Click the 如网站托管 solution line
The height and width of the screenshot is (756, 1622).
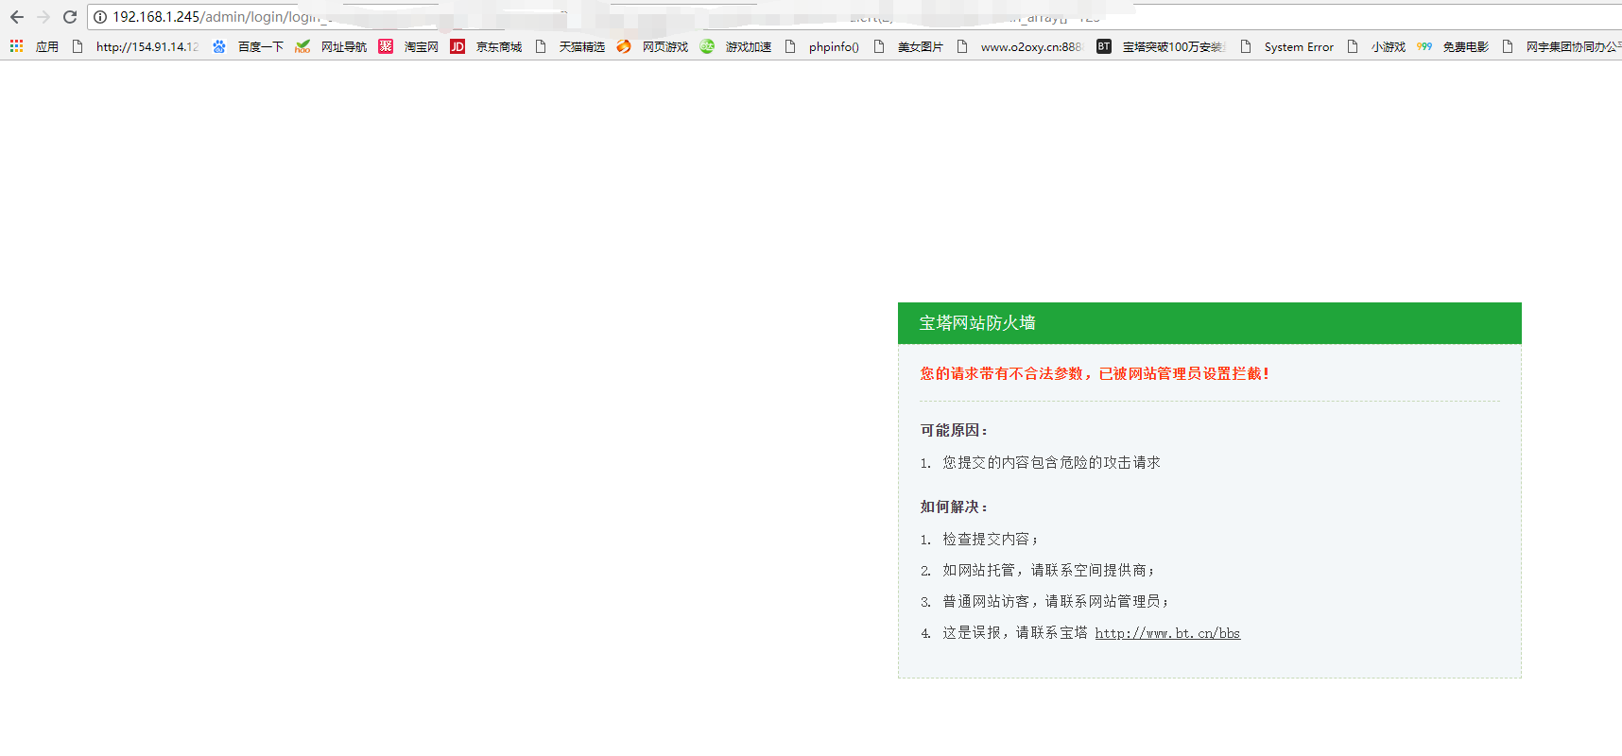click(1048, 570)
